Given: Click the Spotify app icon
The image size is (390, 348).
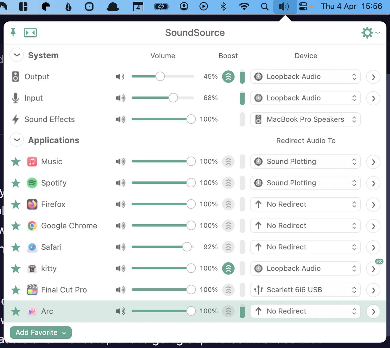Looking at the screenshot, I should pyautogui.click(x=32, y=183).
